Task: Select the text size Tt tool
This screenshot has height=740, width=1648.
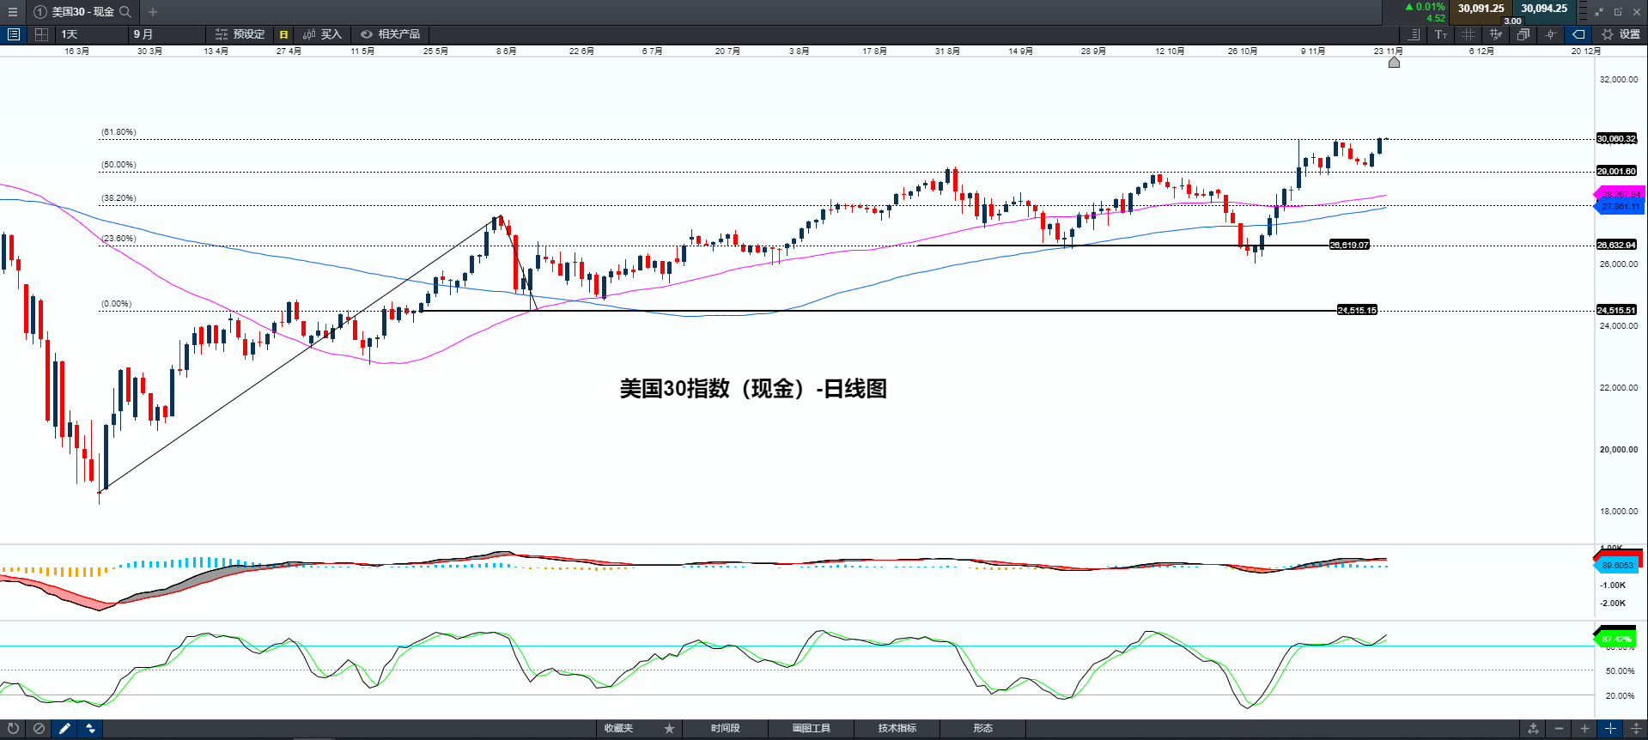Action: (1441, 34)
